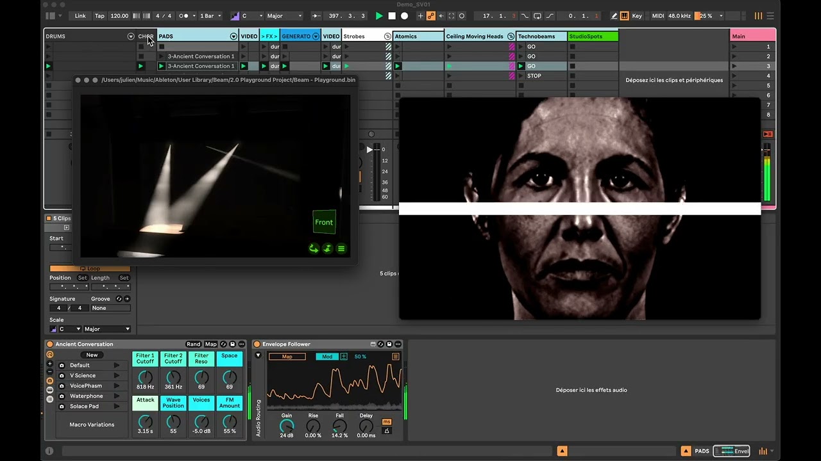Click the Beam window rotate camera icon
The width and height of the screenshot is (821, 461).
314,248
